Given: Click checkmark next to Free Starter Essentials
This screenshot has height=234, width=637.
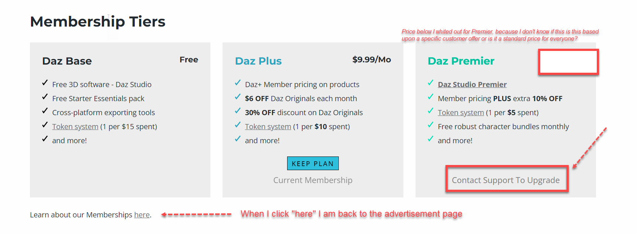Looking at the screenshot, I should [45, 97].
